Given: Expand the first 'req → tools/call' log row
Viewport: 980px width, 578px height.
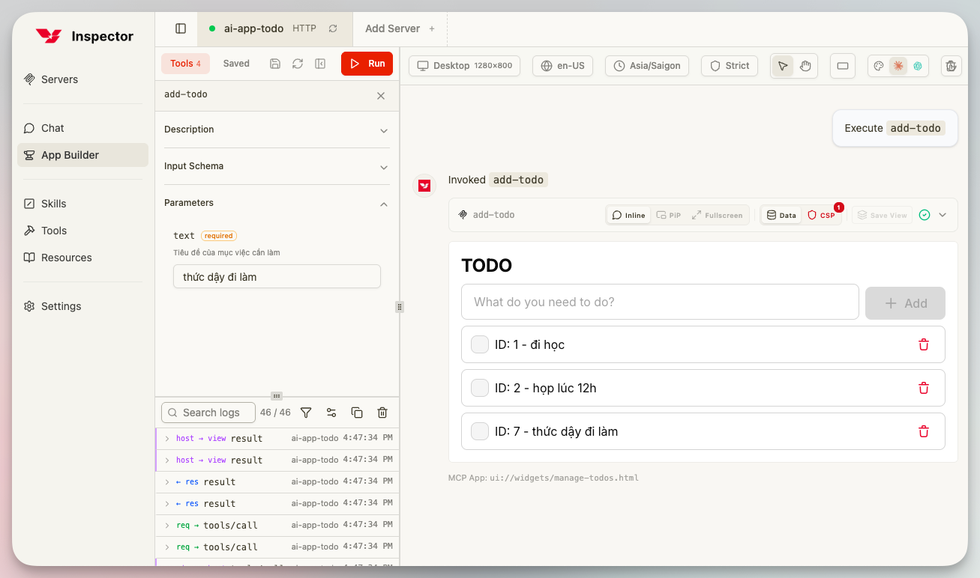Looking at the screenshot, I should pyautogui.click(x=277, y=525).
